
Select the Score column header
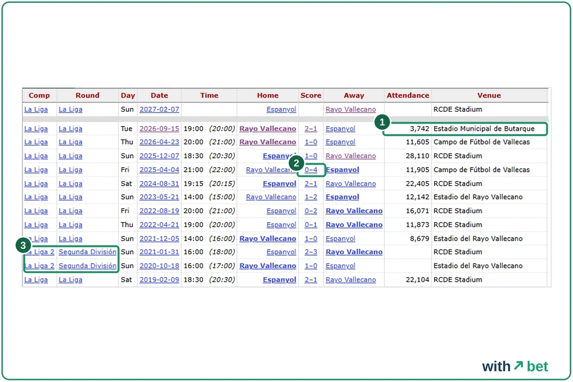coord(311,95)
